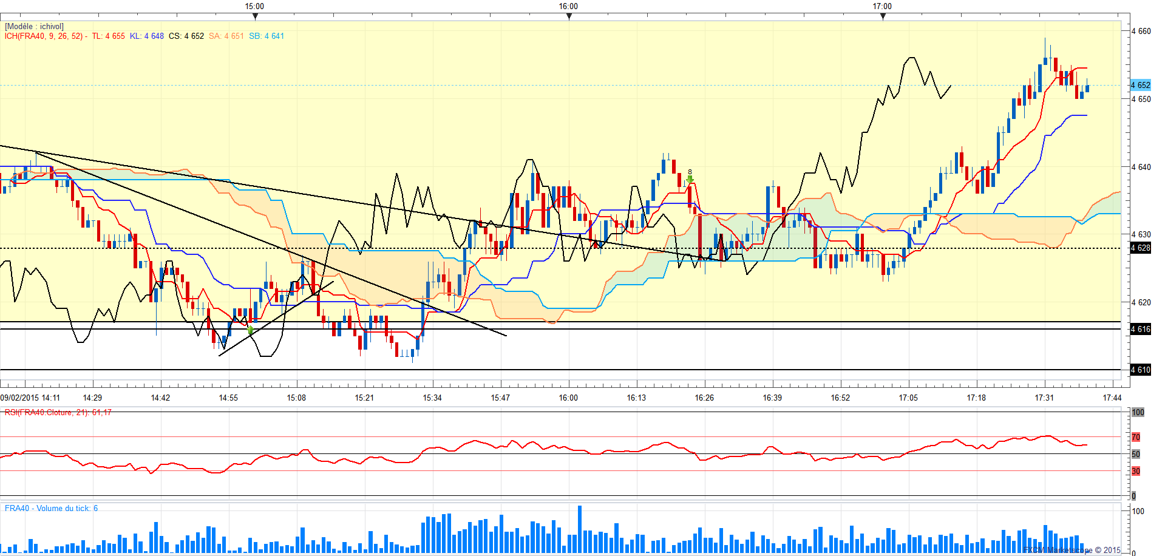Click the green diamond marker near 14:55
The image size is (1165, 556).
pyautogui.click(x=251, y=330)
